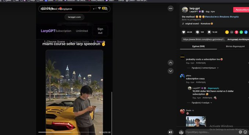249x135 pixels.
Task: Follow larp.gpt with red Ακολουθήστε button
Action: click(x=241, y=10)
